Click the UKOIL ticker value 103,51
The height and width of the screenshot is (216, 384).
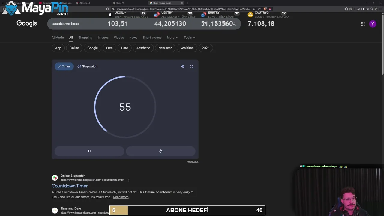point(118,24)
